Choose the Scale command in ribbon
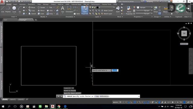Viewport: 193px width, 109px height. pos(41,14)
